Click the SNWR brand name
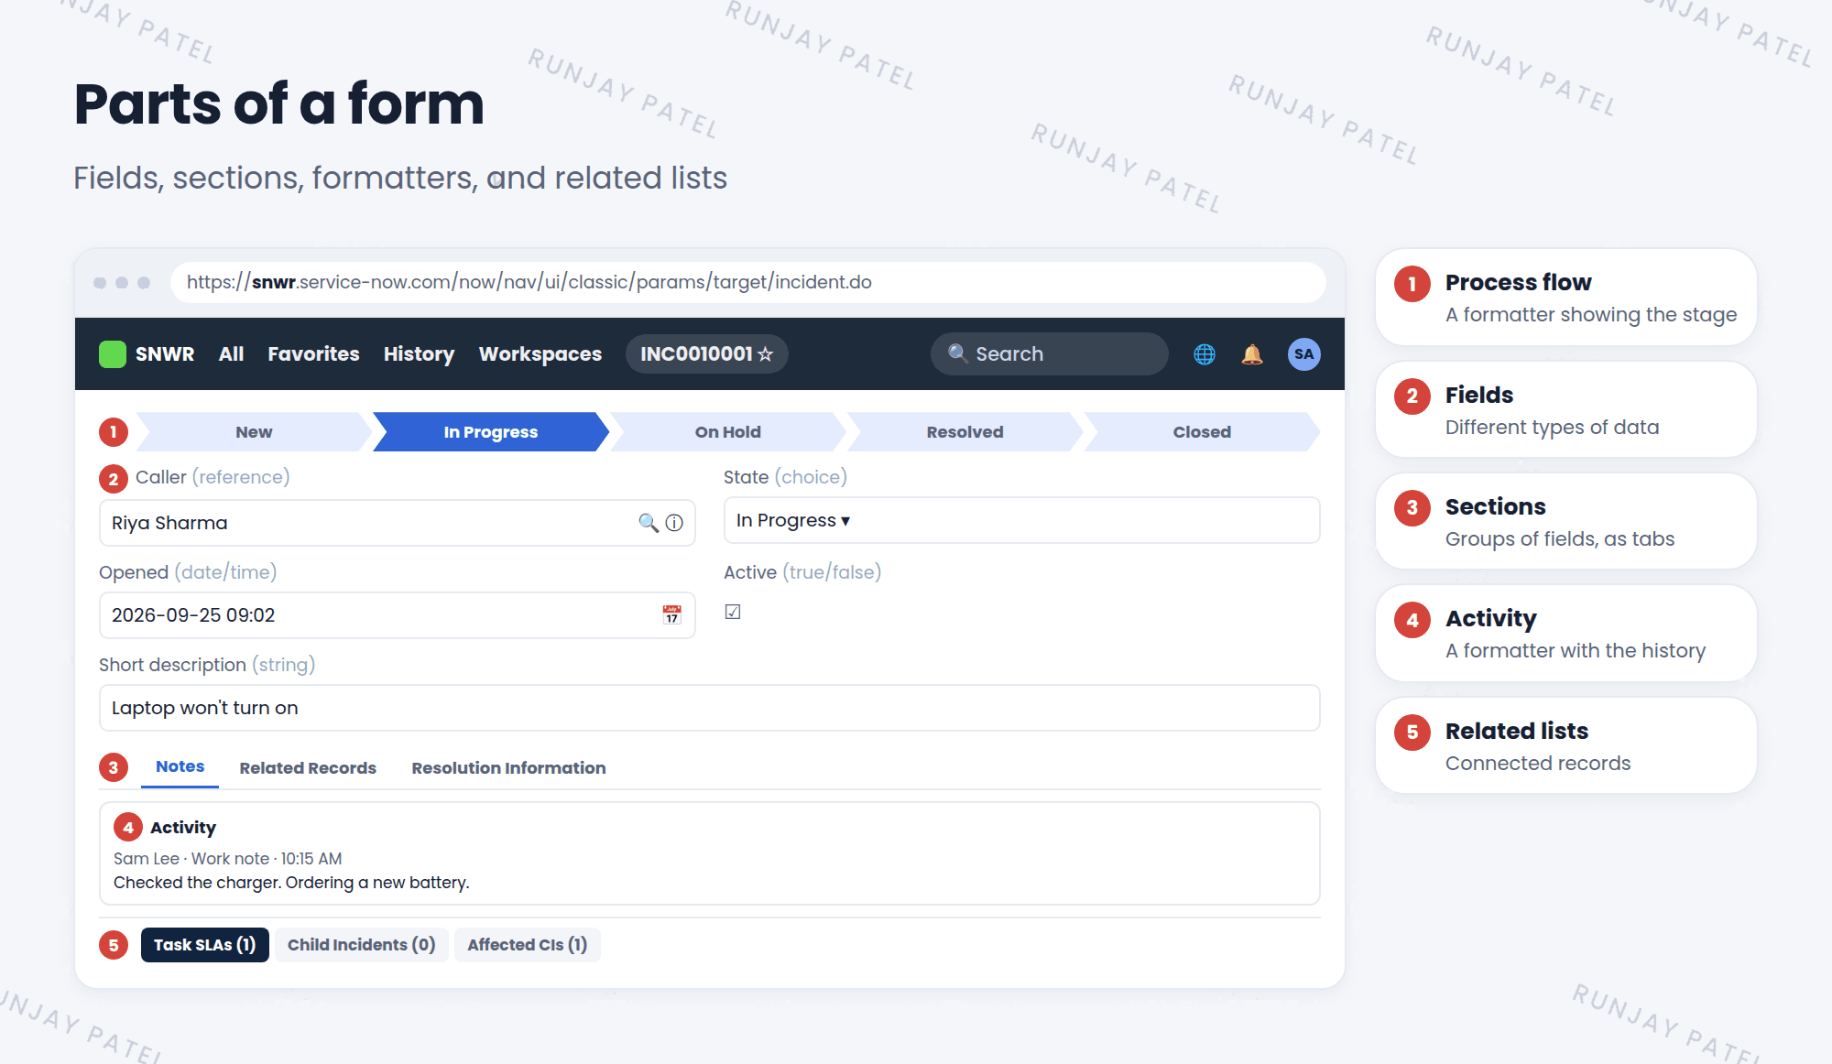 click(x=165, y=354)
